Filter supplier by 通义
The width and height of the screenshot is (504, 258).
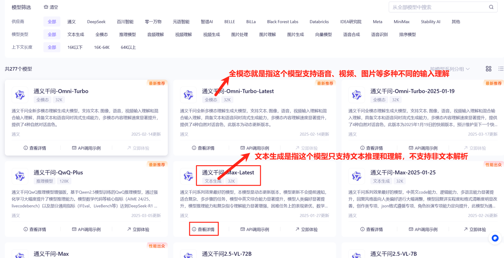(72, 22)
